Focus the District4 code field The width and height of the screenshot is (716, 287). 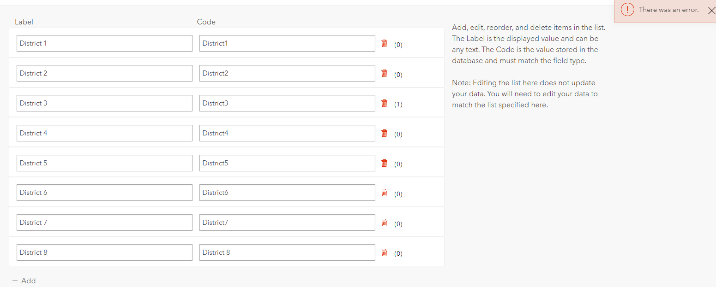[x=287, y=133]
